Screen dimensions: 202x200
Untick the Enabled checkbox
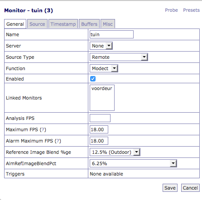pyautogui.click(x=93, y=79)
